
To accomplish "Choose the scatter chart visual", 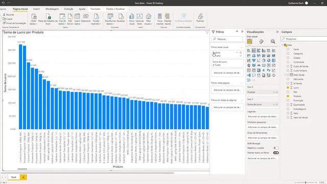I will coord(259,60).
